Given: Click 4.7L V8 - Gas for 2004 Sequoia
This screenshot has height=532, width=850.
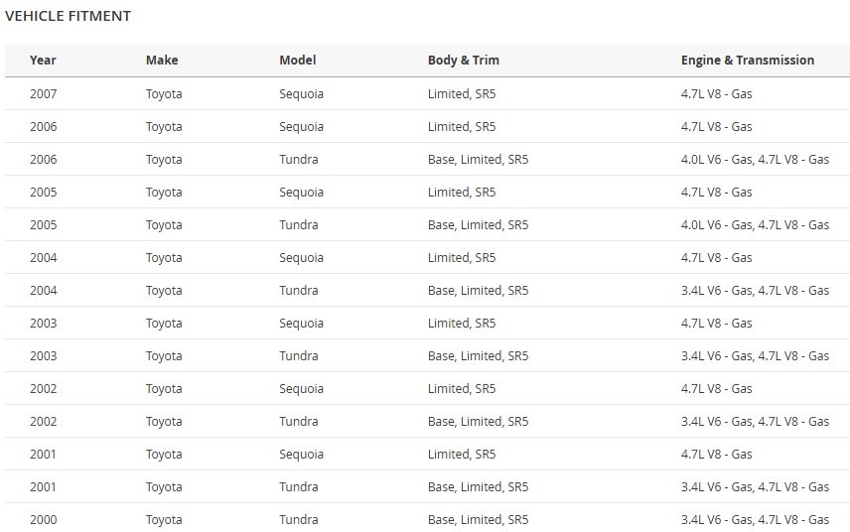Looking at the screenshot, I should click(x=717, y=258).
